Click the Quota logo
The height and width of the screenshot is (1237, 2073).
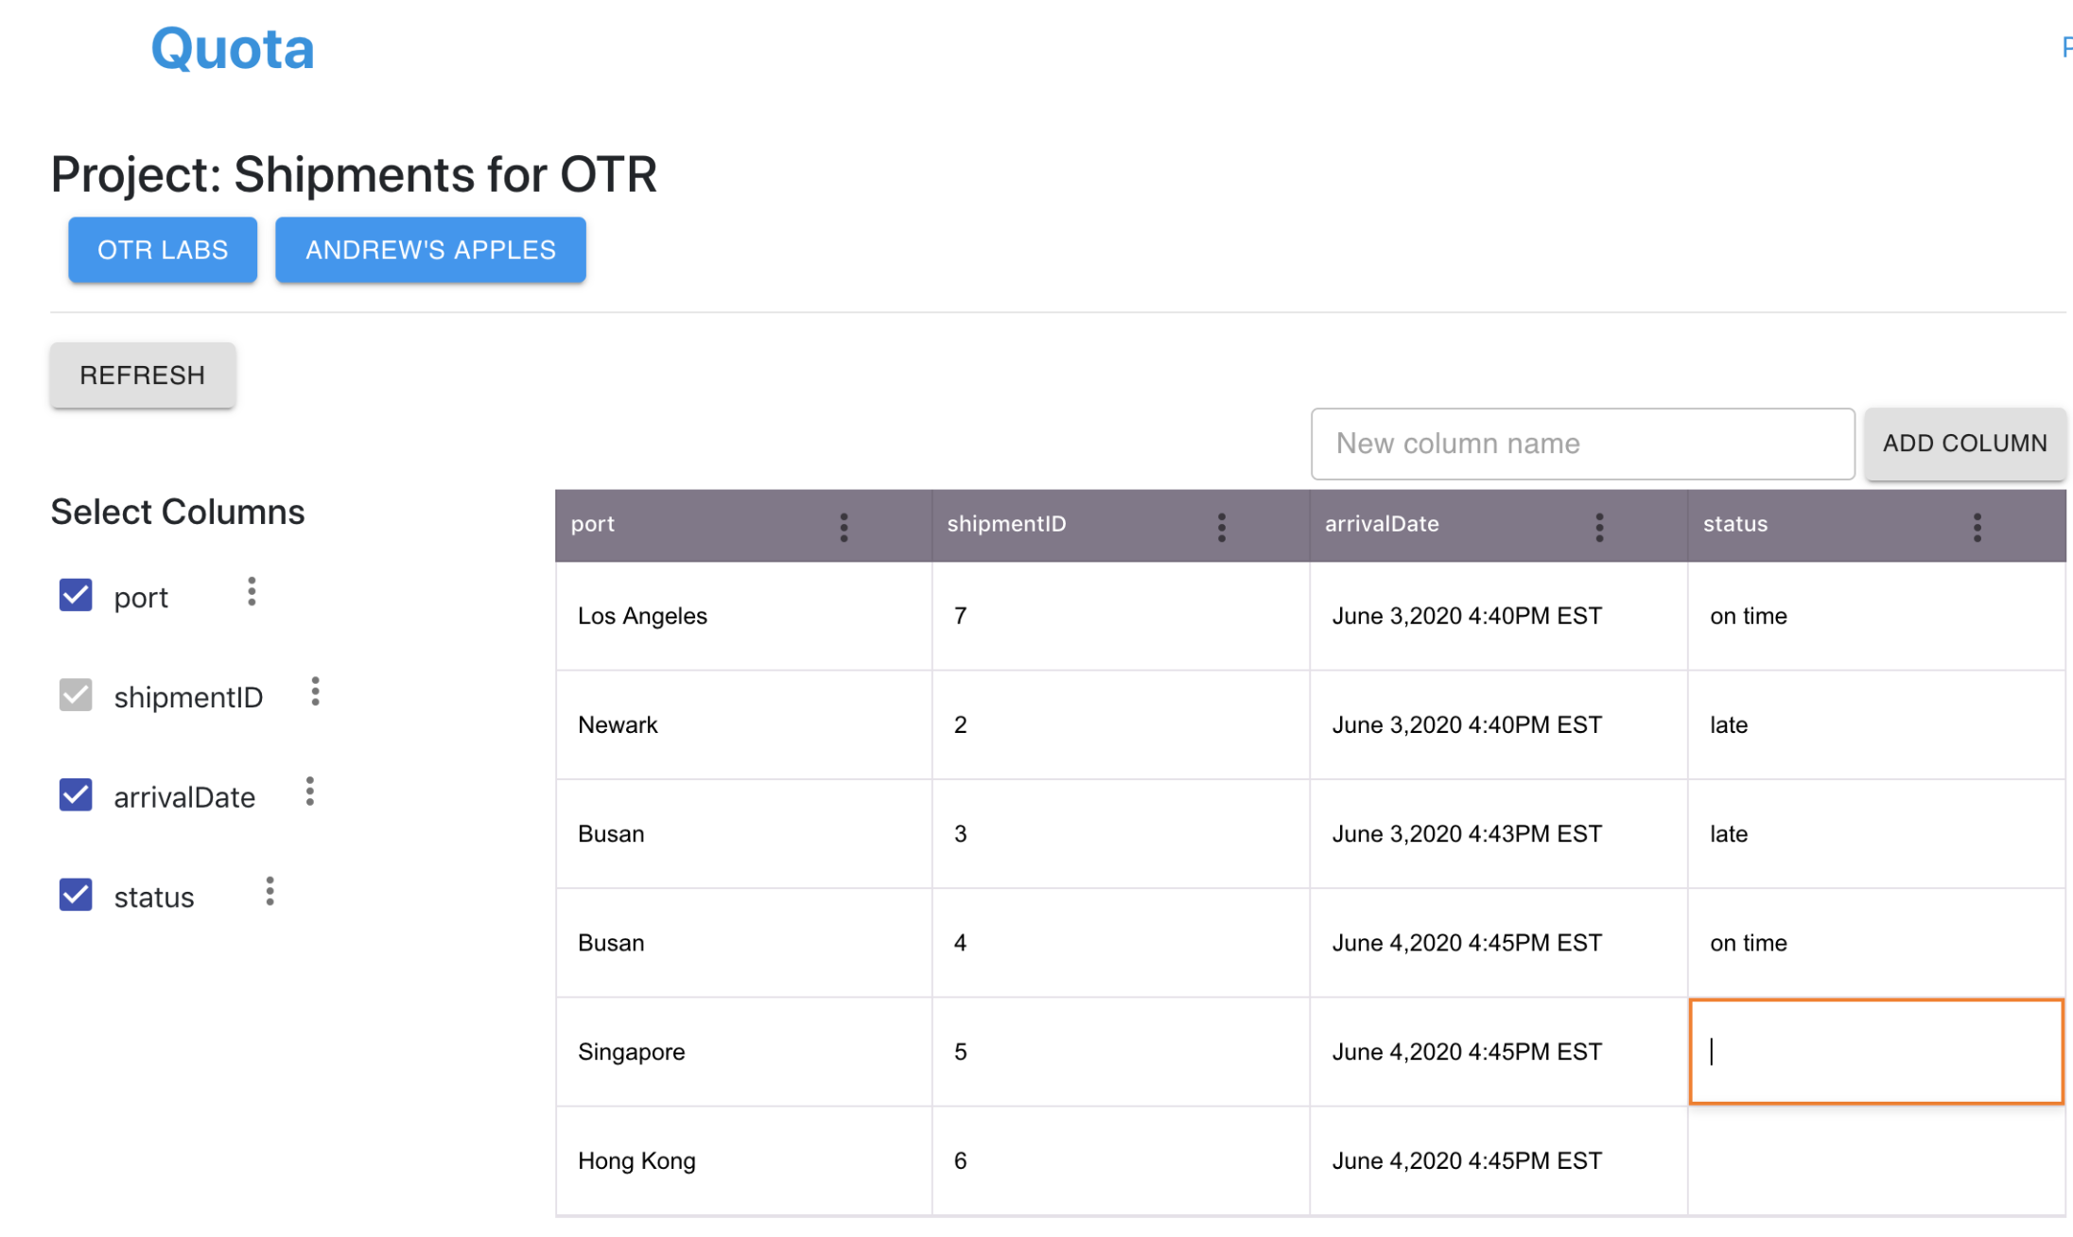click(232, 48)
